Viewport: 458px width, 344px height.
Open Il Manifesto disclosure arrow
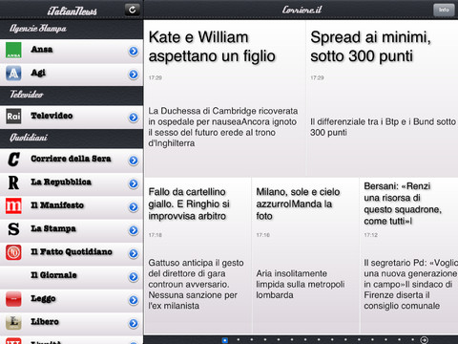coord(134,207)
